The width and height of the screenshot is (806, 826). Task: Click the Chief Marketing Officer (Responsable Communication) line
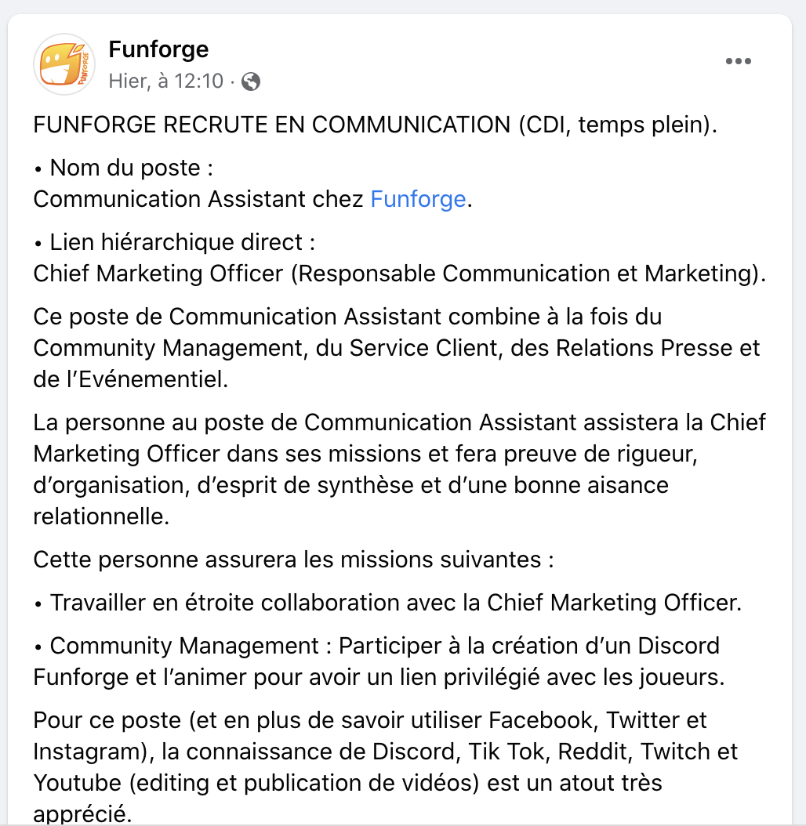point(400,274)
